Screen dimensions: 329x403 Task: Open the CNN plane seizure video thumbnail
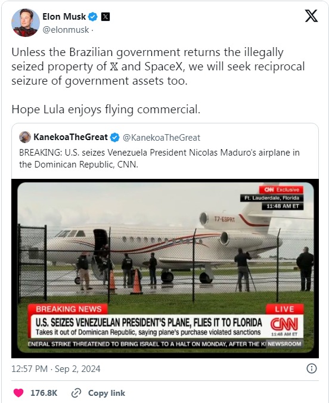point(165,268)
